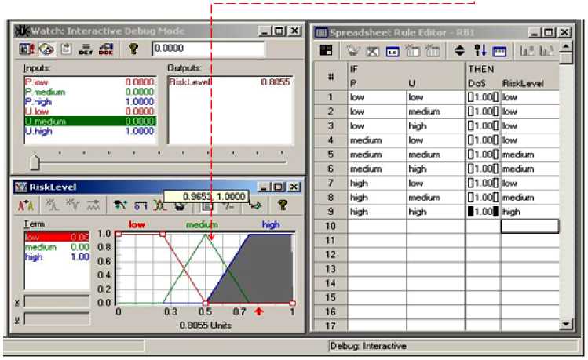
Task: Maximize the RiskLevel window
Action: [x=278, y=187]
